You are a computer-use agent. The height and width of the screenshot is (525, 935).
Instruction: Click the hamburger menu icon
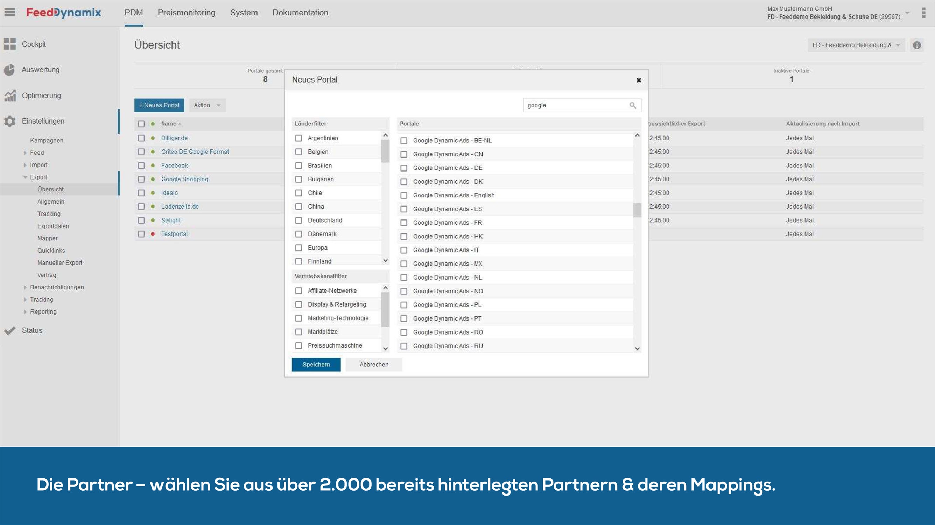coord(10,12)
